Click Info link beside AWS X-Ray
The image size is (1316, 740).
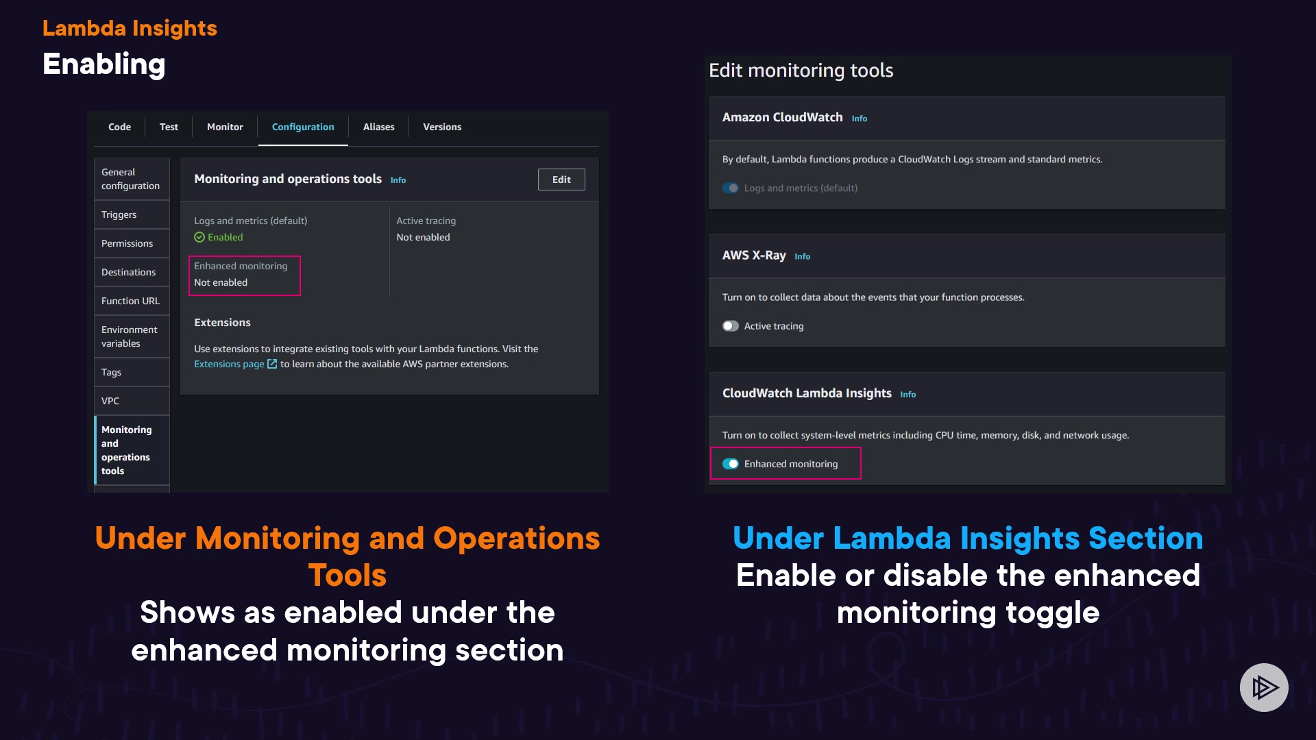802,256
